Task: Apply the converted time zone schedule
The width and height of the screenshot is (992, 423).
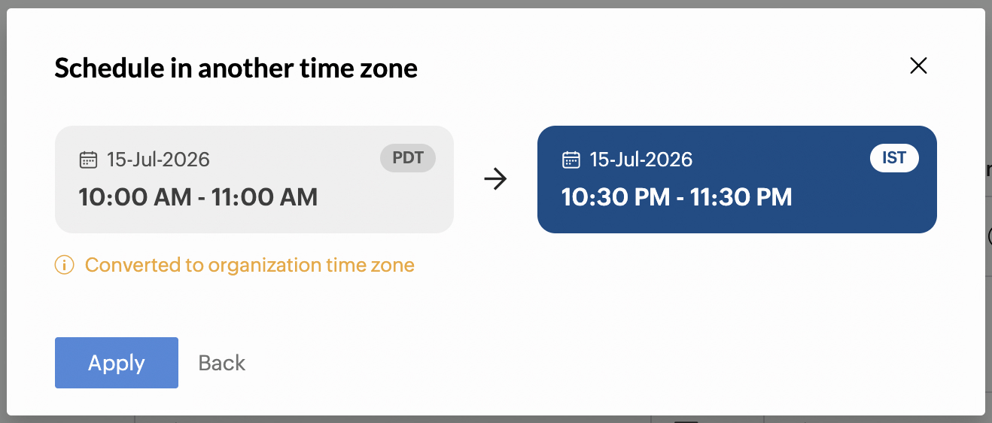Action: 117,363
